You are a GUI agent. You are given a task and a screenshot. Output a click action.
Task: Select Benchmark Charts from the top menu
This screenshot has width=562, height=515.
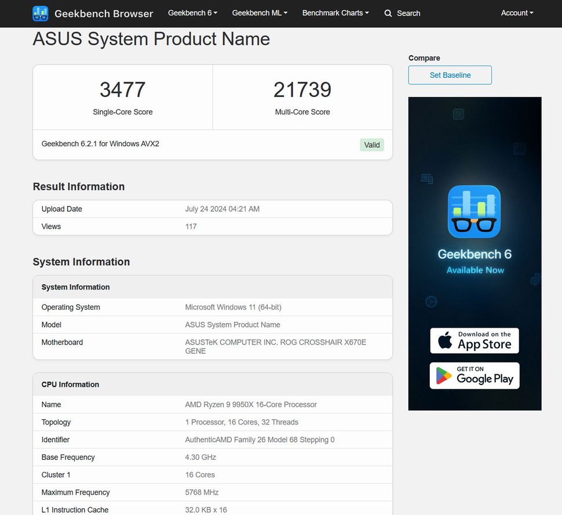335,12
